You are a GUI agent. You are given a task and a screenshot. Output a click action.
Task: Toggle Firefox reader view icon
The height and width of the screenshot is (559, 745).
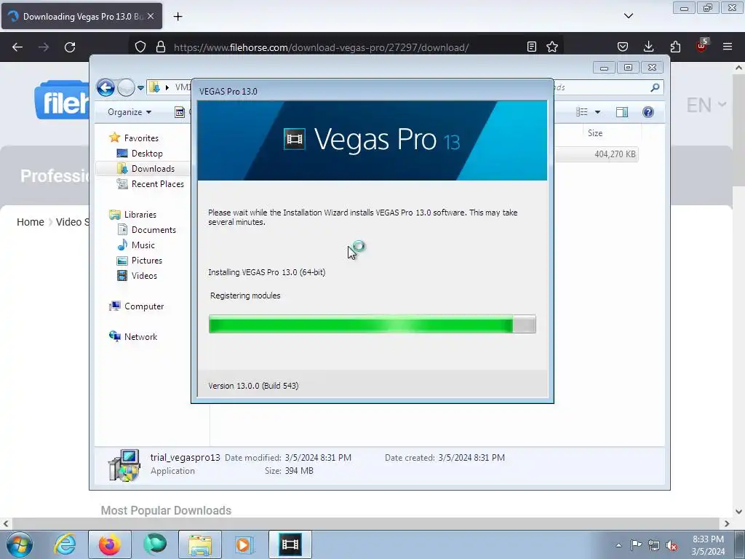[x=532, y=47]
